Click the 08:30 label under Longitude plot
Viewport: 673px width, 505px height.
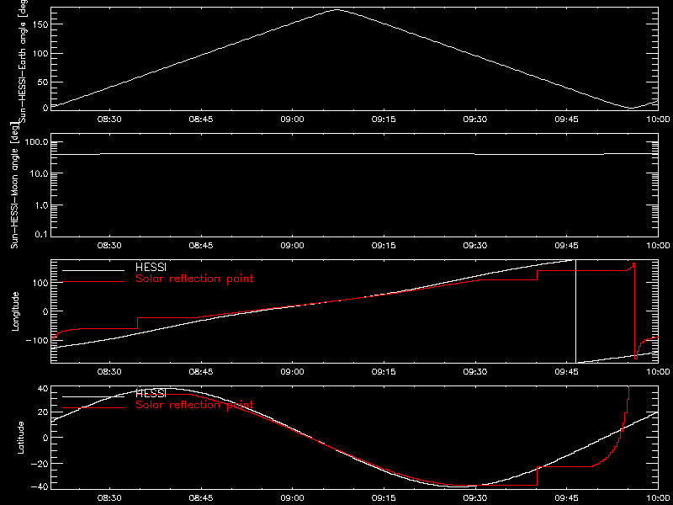pyautogui.click(x=110, y=372)
